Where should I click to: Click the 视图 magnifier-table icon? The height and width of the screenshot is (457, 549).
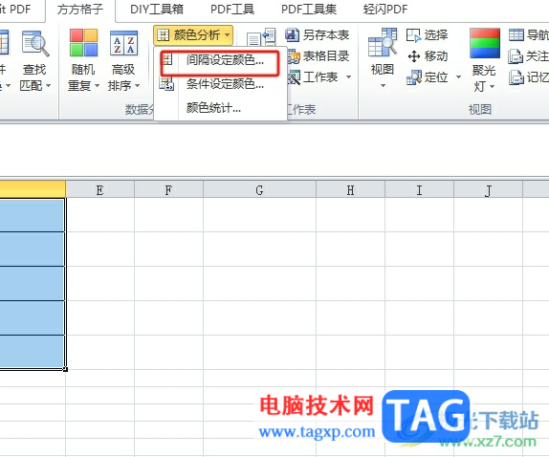coord(383,43)
